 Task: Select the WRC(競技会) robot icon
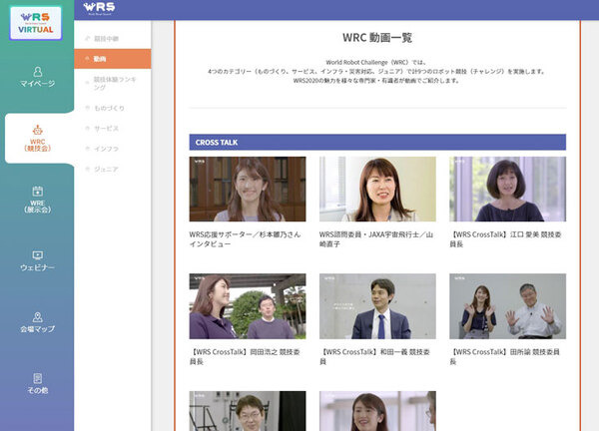(37, 129)
